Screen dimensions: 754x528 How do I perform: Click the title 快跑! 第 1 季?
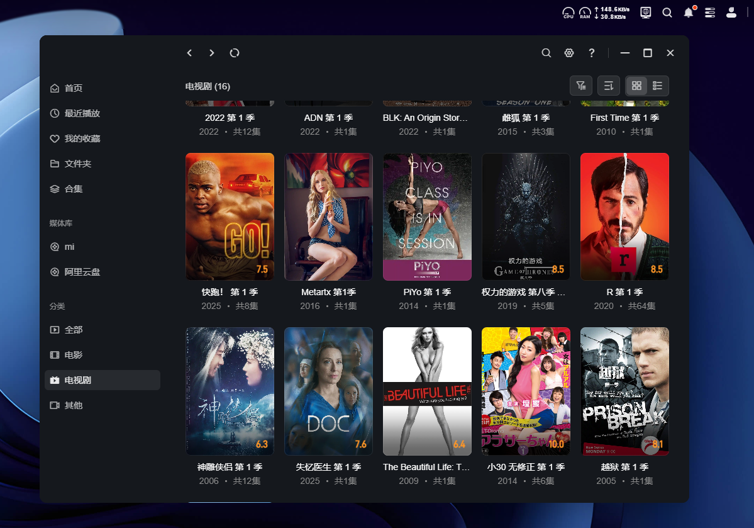230,292
